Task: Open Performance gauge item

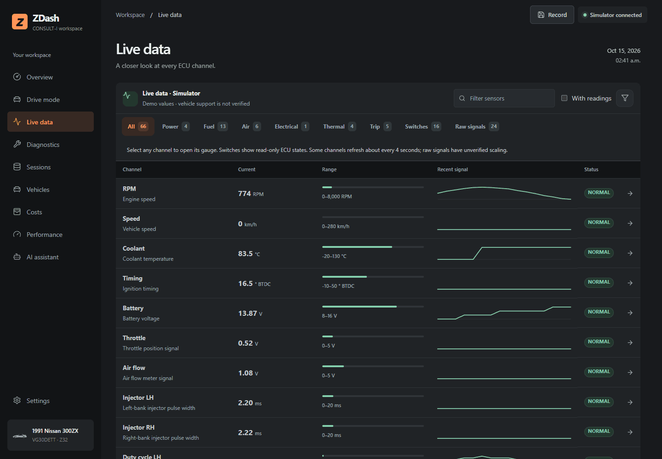Action: pyautogui.click(x=51, y=235)
